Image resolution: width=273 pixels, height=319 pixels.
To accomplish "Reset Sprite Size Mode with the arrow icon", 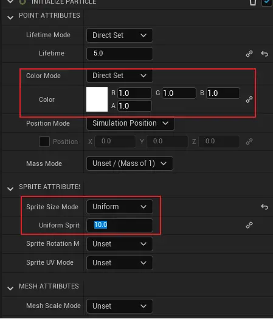I will click(264, 207).
